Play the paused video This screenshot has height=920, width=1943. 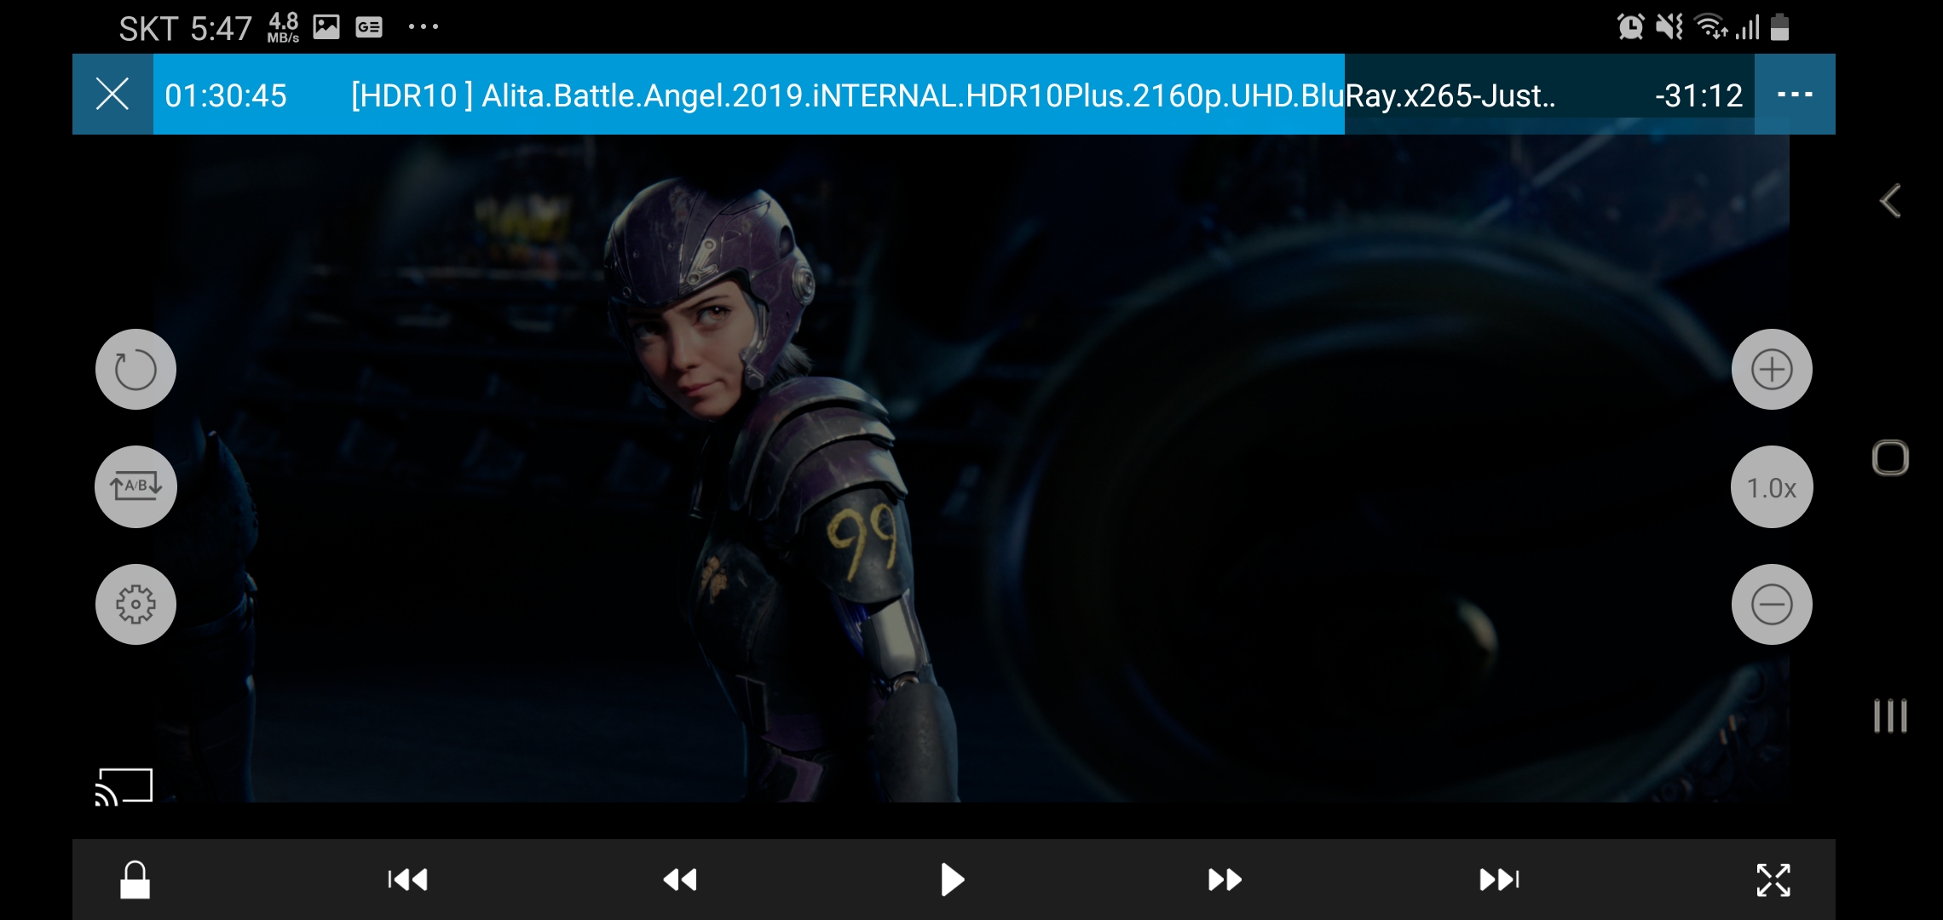click(x=953, y=879)
